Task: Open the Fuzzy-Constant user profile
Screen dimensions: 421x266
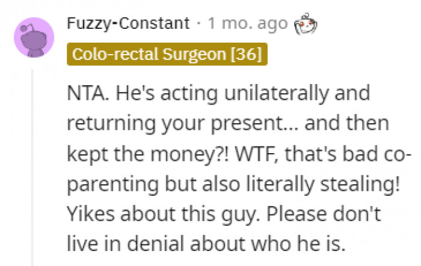Action: coord(128,24)
